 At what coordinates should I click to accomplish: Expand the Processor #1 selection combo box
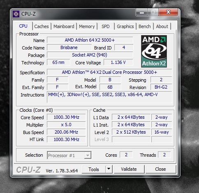(x=69, y=155)
